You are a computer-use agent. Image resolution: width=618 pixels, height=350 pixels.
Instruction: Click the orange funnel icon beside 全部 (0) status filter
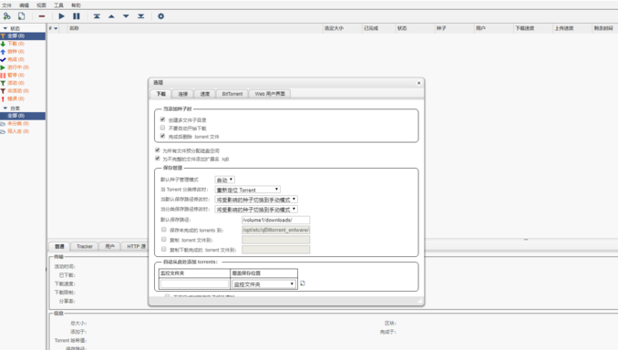[x=3, y=36]
